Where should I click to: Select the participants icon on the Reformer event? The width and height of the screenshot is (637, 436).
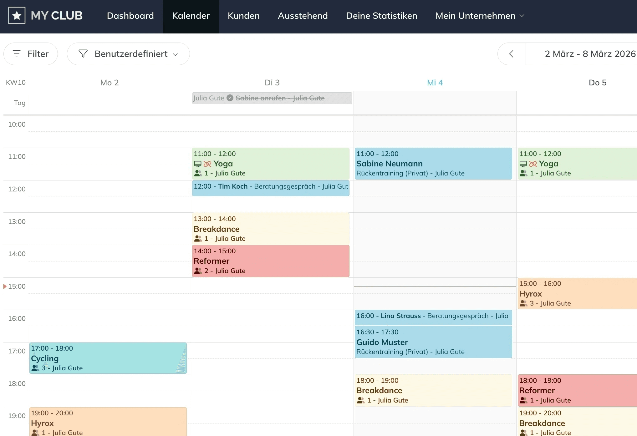(x=198, y=271)
